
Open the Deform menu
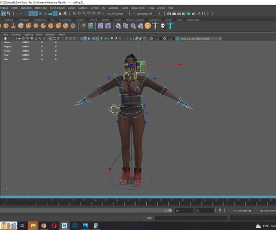[95, 8]
